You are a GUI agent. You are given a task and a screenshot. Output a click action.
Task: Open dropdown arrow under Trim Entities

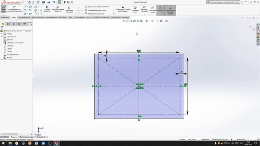[x=47, y=14]
